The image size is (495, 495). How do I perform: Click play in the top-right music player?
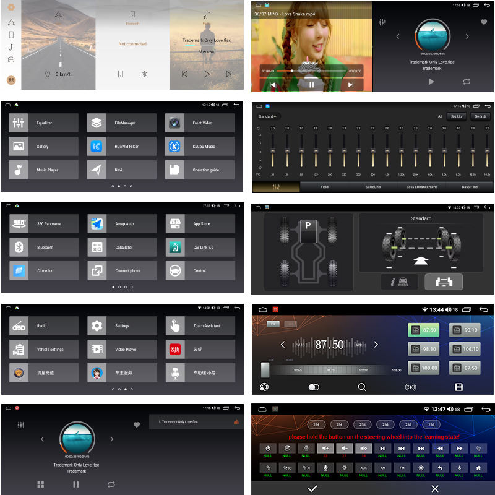(x=431, y=82)
